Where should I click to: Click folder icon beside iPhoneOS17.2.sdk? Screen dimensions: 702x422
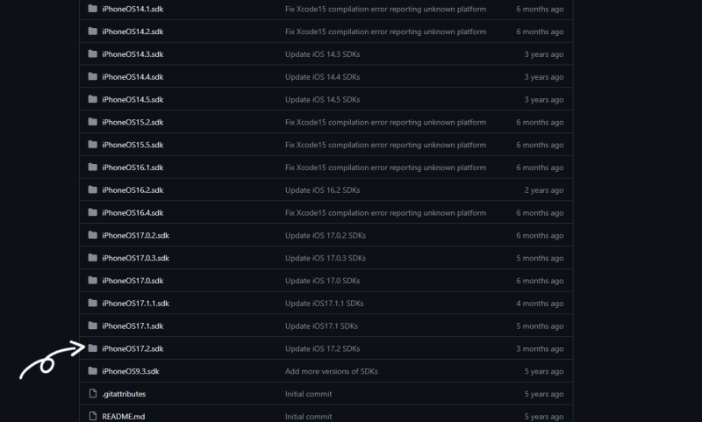coord(92,348)
